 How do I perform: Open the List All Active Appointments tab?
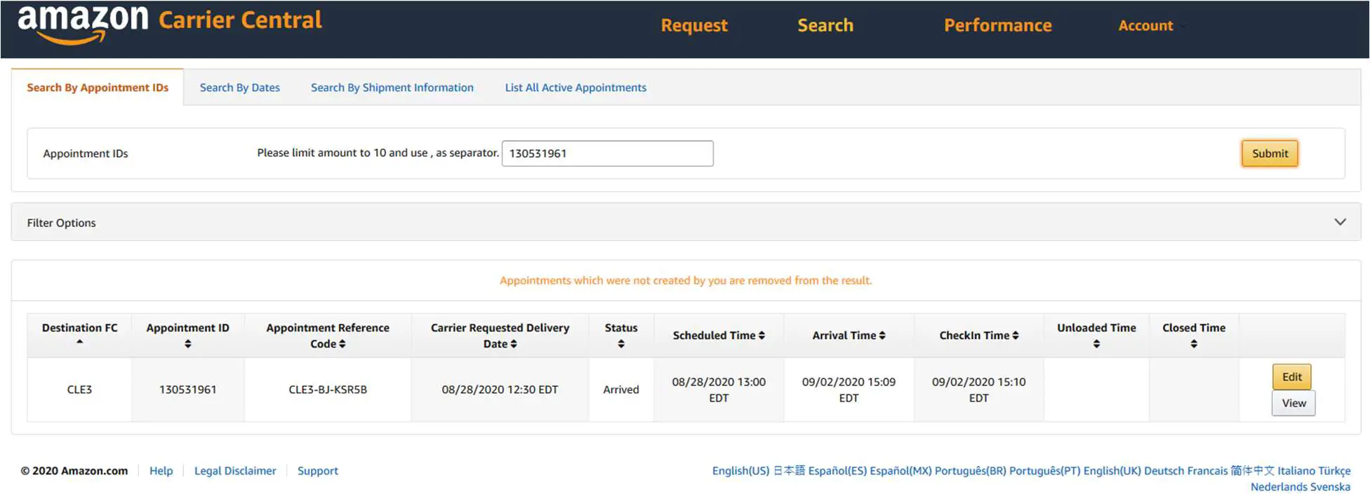[575, 87]
